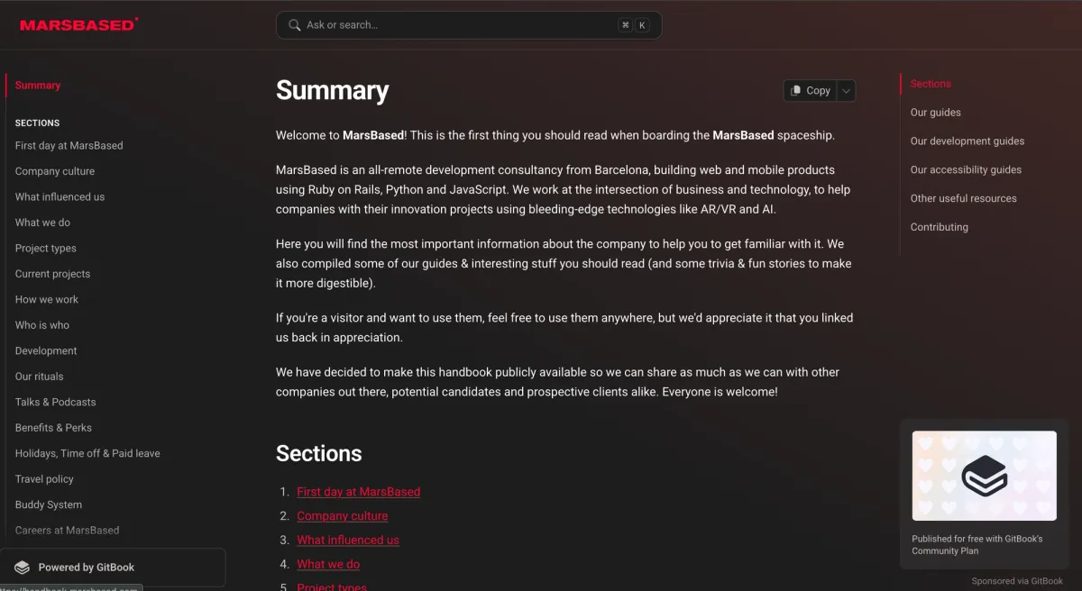Jump to Our guides section
The width and height of the screenshot is (1082, 591).
[935, 113]
